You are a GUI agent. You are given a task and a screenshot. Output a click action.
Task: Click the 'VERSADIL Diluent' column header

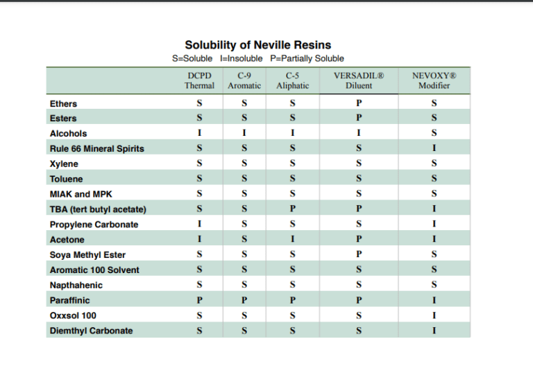[359, 80]
